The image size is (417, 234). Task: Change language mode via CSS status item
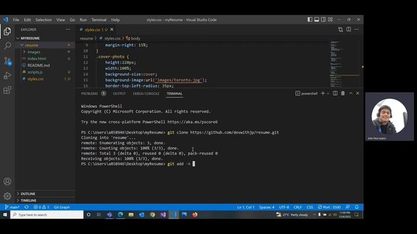[310, 207]
